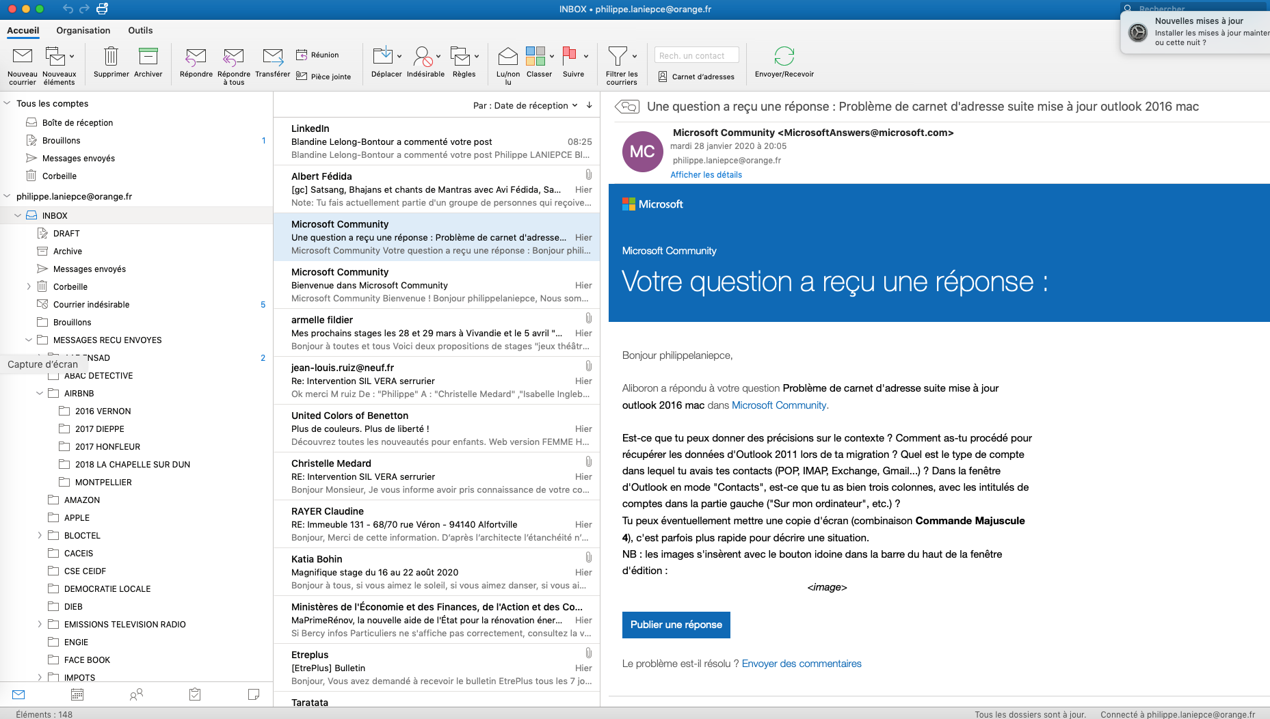Screen dimensions: 1270x719
Task: Select the Accueil tab
Action: tap(23, 30)
